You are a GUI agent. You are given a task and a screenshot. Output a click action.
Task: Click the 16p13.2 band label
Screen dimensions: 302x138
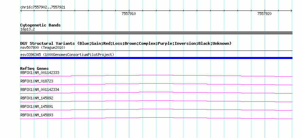pos(27,29)
